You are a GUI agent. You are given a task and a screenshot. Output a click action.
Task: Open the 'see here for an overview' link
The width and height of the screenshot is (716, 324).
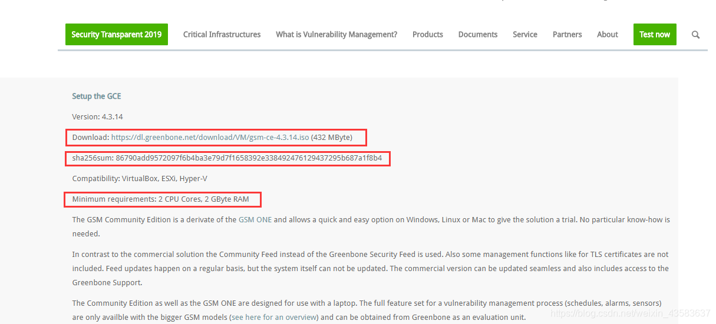274,318
